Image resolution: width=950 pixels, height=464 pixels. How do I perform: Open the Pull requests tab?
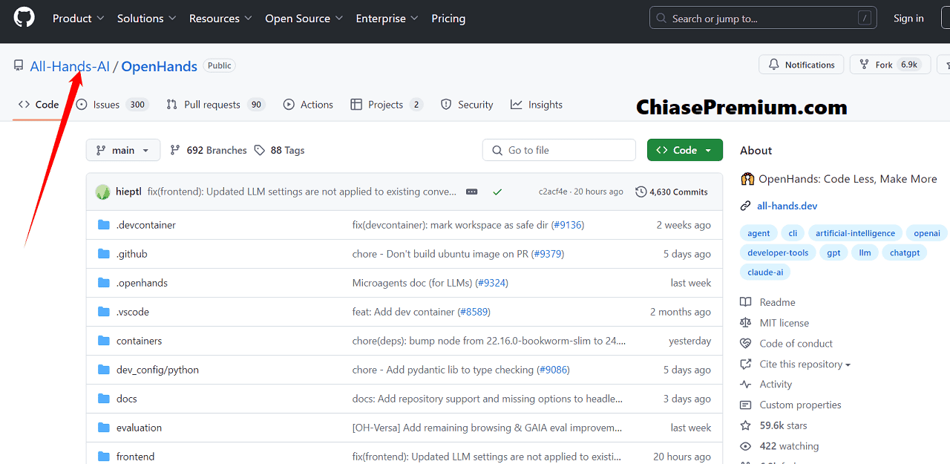[x=215, y=105]
